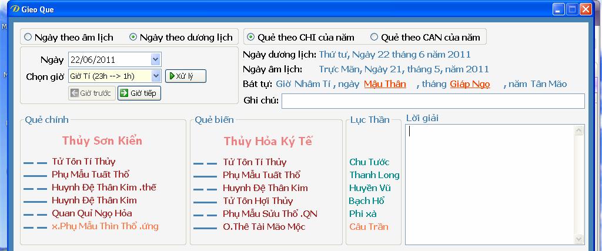Image resolution: width=602 pixels, height=251 pixels.
Task: Open the Ngày date dropdown
Action: coord(155,59)
